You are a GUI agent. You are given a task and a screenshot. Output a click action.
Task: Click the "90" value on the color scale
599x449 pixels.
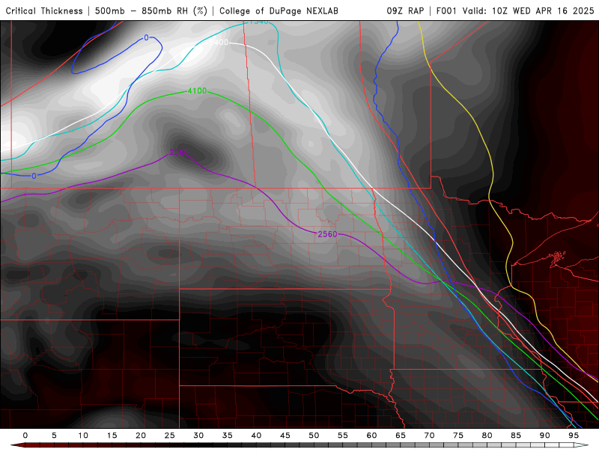[x=545, y=436]
